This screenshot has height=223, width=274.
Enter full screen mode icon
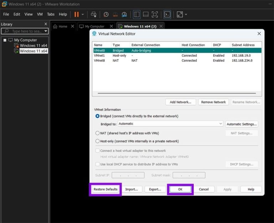(x=154, y=15)
